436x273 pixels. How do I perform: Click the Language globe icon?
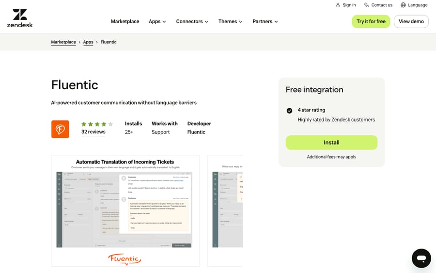point(403,5)
